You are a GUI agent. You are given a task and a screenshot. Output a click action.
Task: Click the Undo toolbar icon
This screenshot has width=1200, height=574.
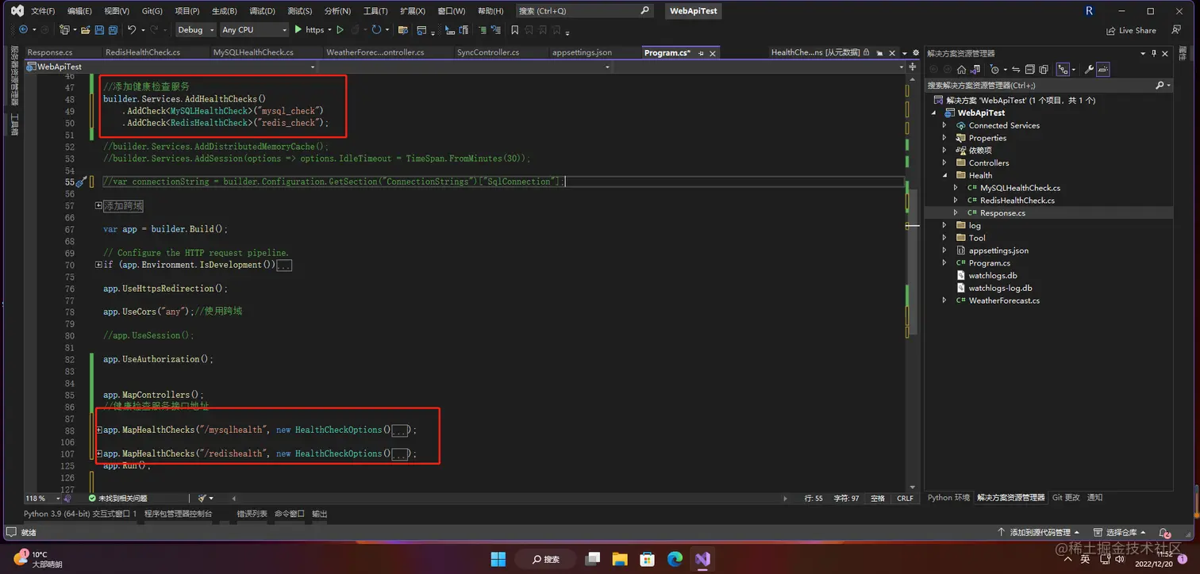click(x=132, y=29)
